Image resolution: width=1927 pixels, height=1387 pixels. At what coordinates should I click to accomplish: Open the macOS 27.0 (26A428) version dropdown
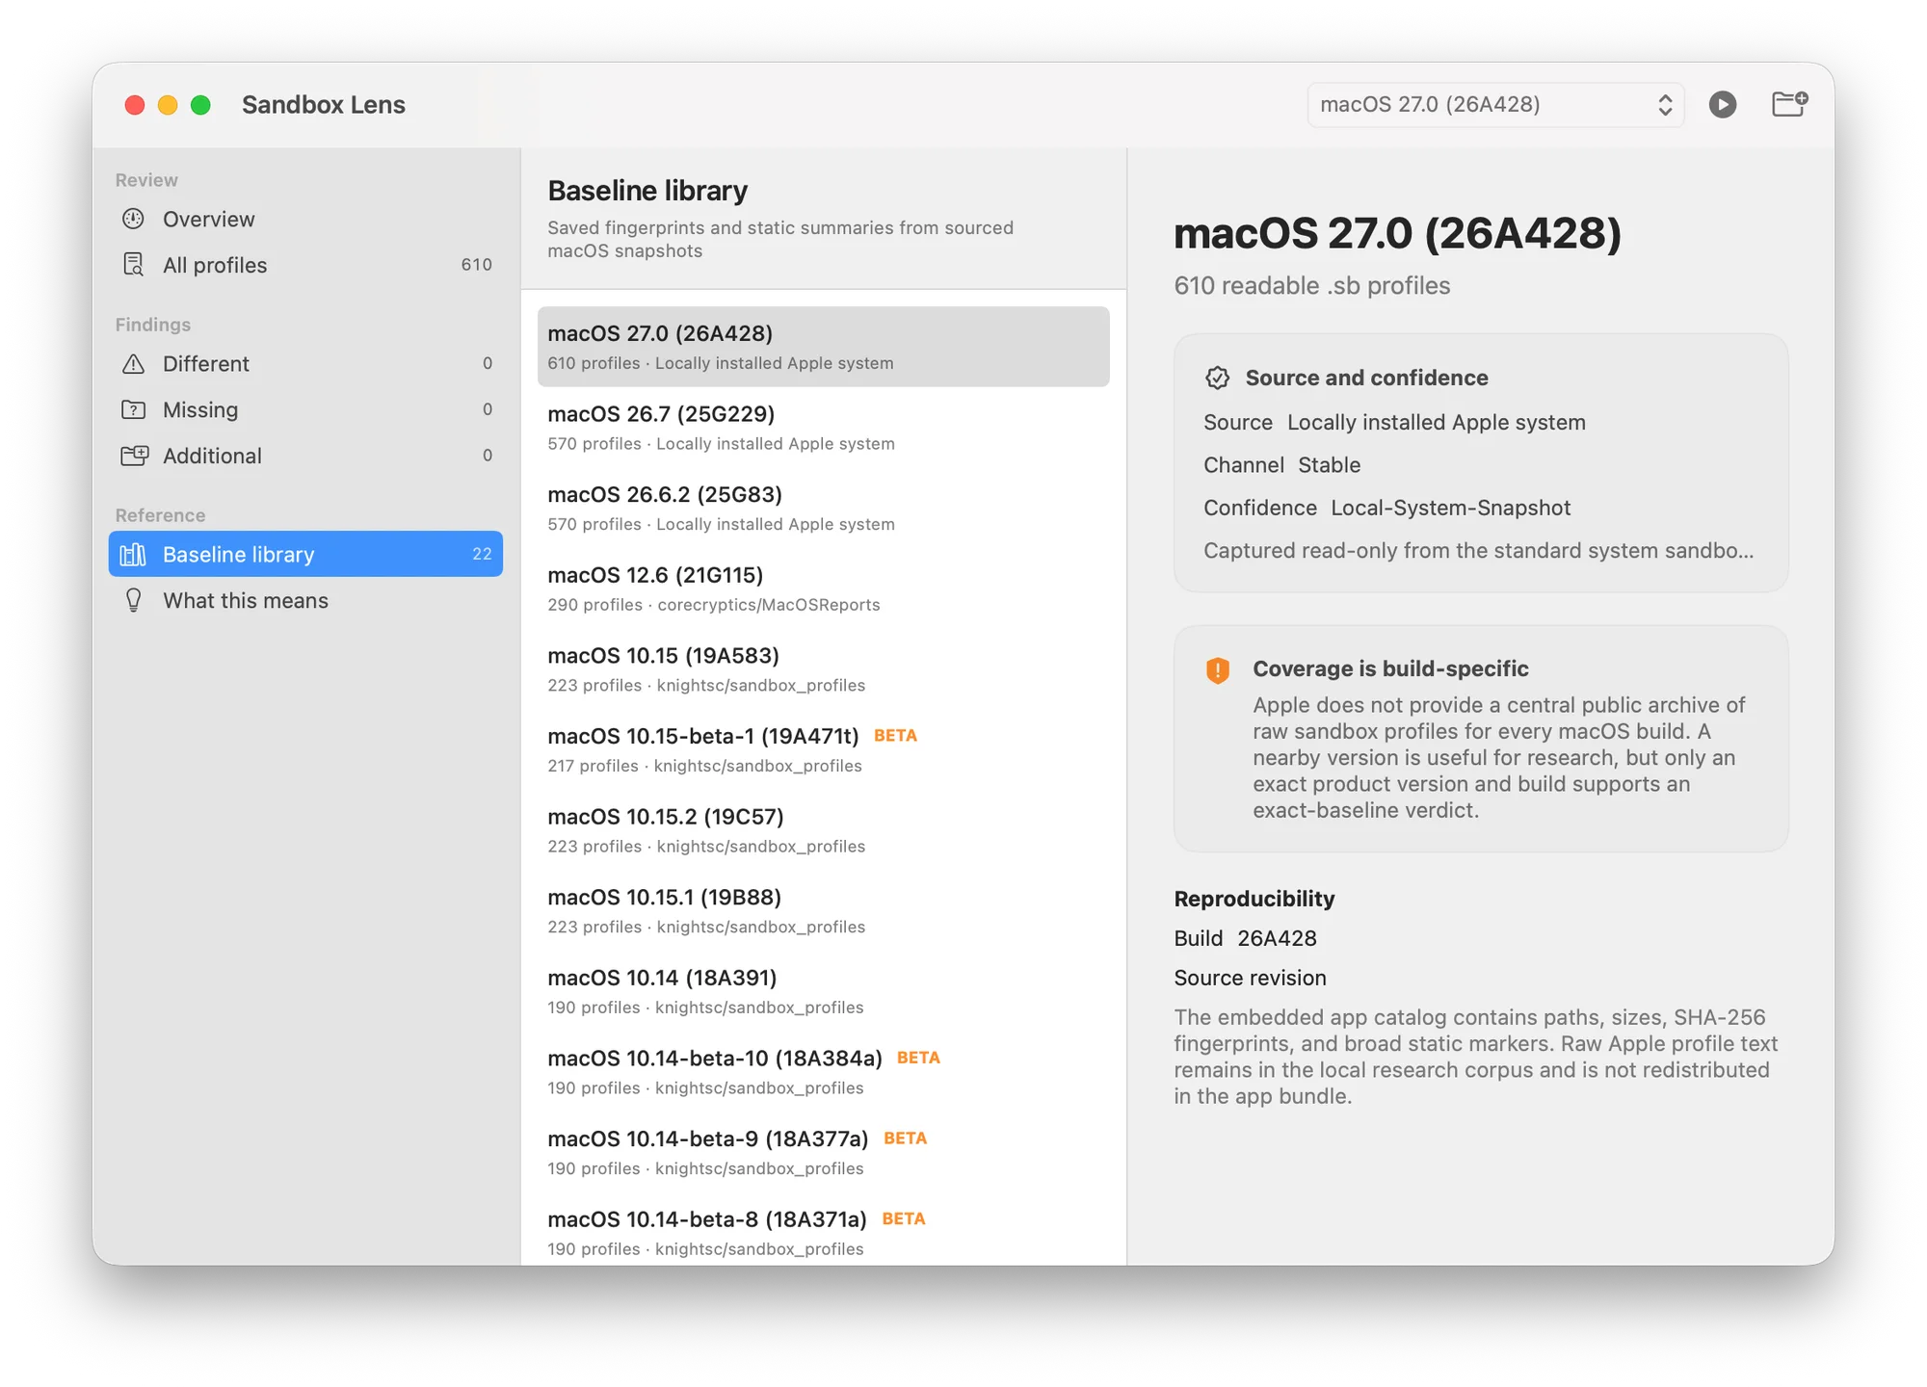[x=1495, y=104]
